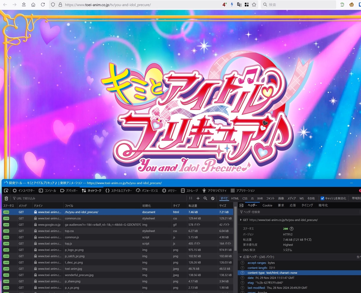This screenshot has height=293, width=361.
Task: Toggle the メディア request filter
Action: 292,198
